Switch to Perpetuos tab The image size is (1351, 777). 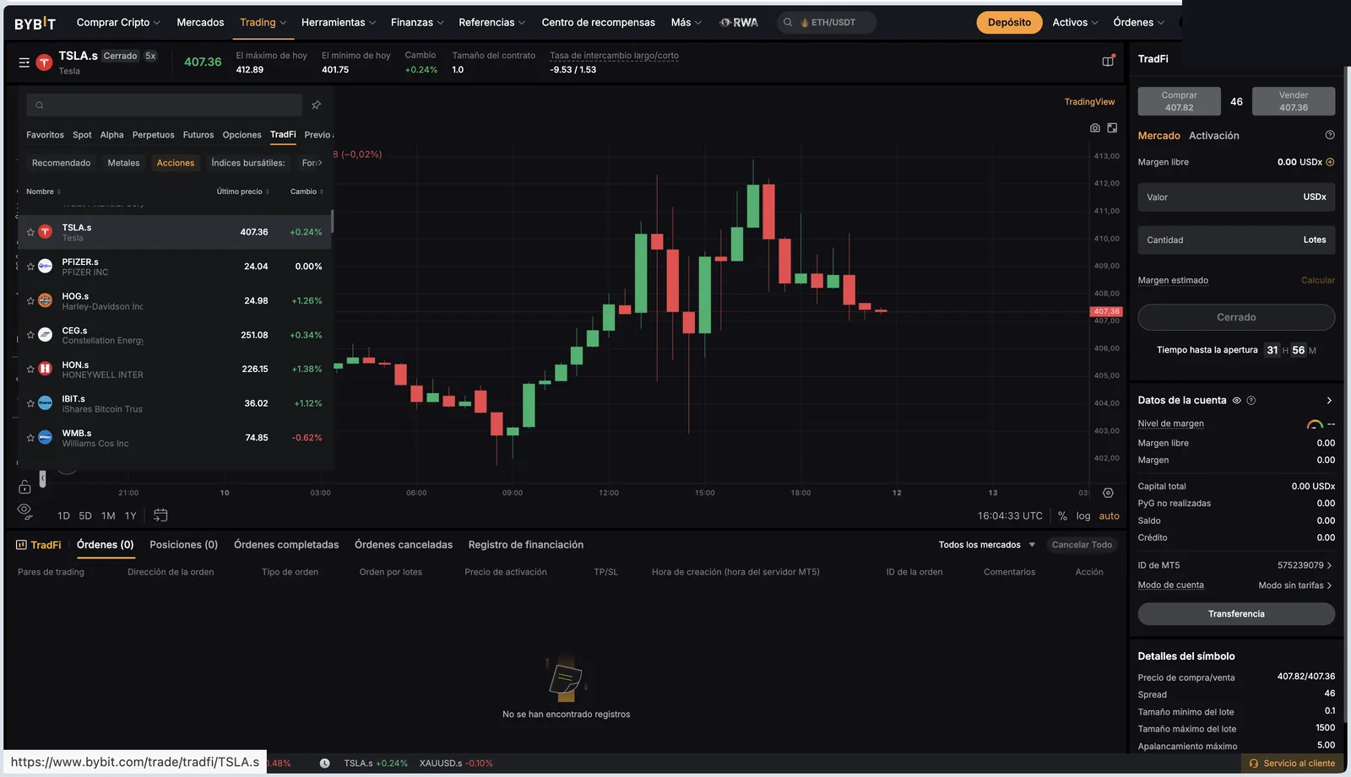[x=153, y=135]
